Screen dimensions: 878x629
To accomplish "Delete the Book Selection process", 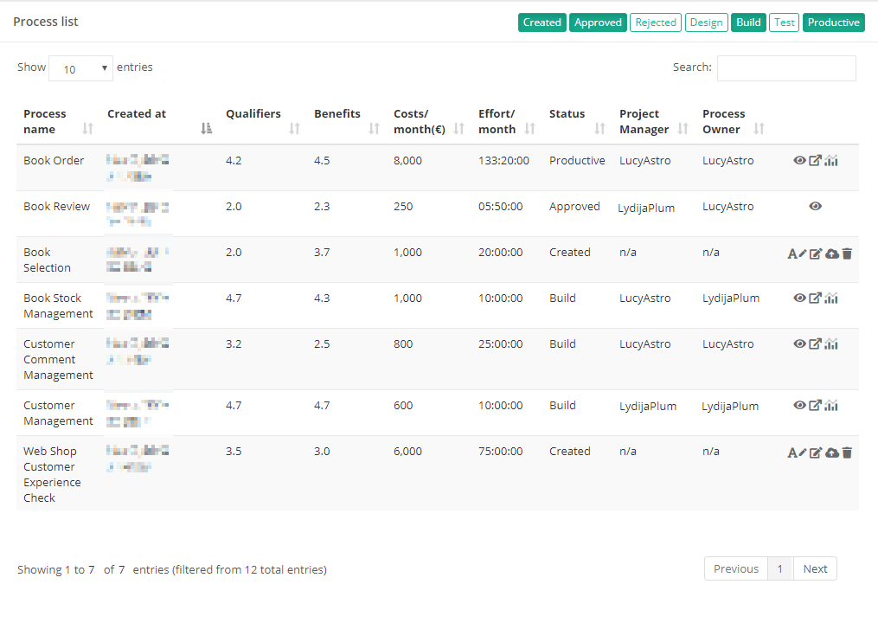I will 845,254.
